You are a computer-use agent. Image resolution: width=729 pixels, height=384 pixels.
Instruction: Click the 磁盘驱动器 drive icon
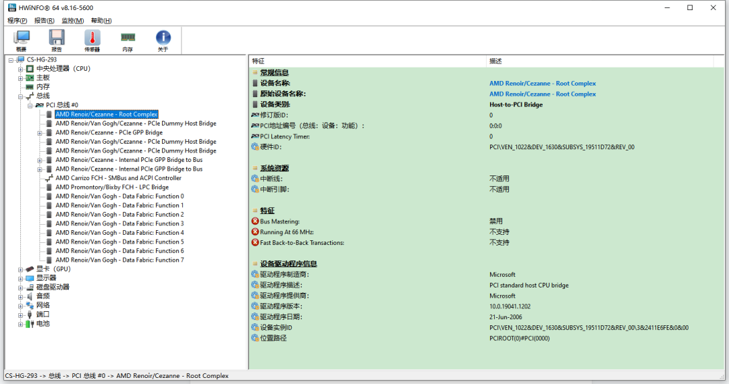click(x=30, y=287)
